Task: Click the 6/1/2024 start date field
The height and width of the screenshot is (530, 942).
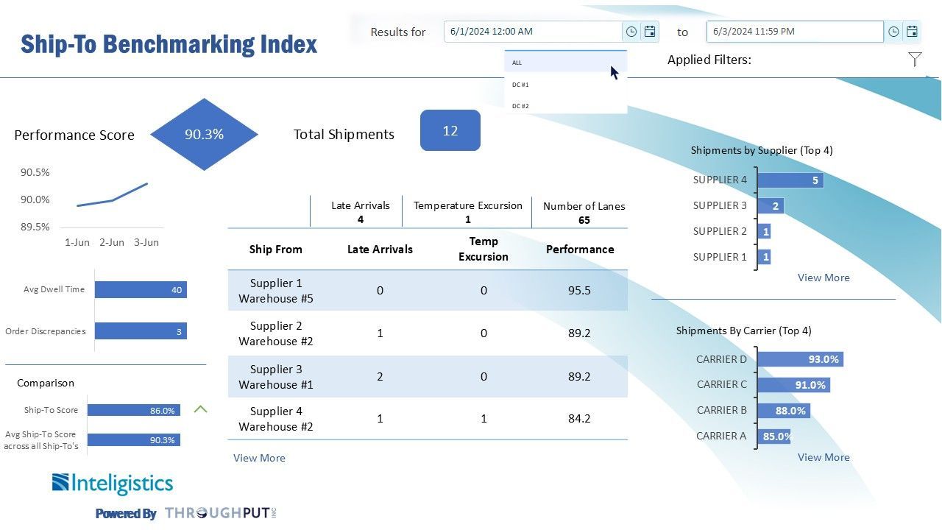Action: 533,32
